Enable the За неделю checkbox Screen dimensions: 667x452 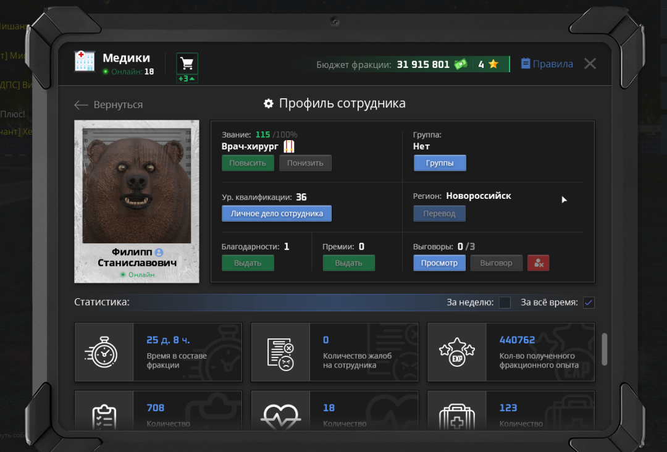pyautogui.click(x=505, y=303)
